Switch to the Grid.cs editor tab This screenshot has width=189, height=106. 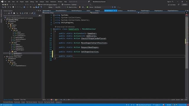[x=88, y=11]
